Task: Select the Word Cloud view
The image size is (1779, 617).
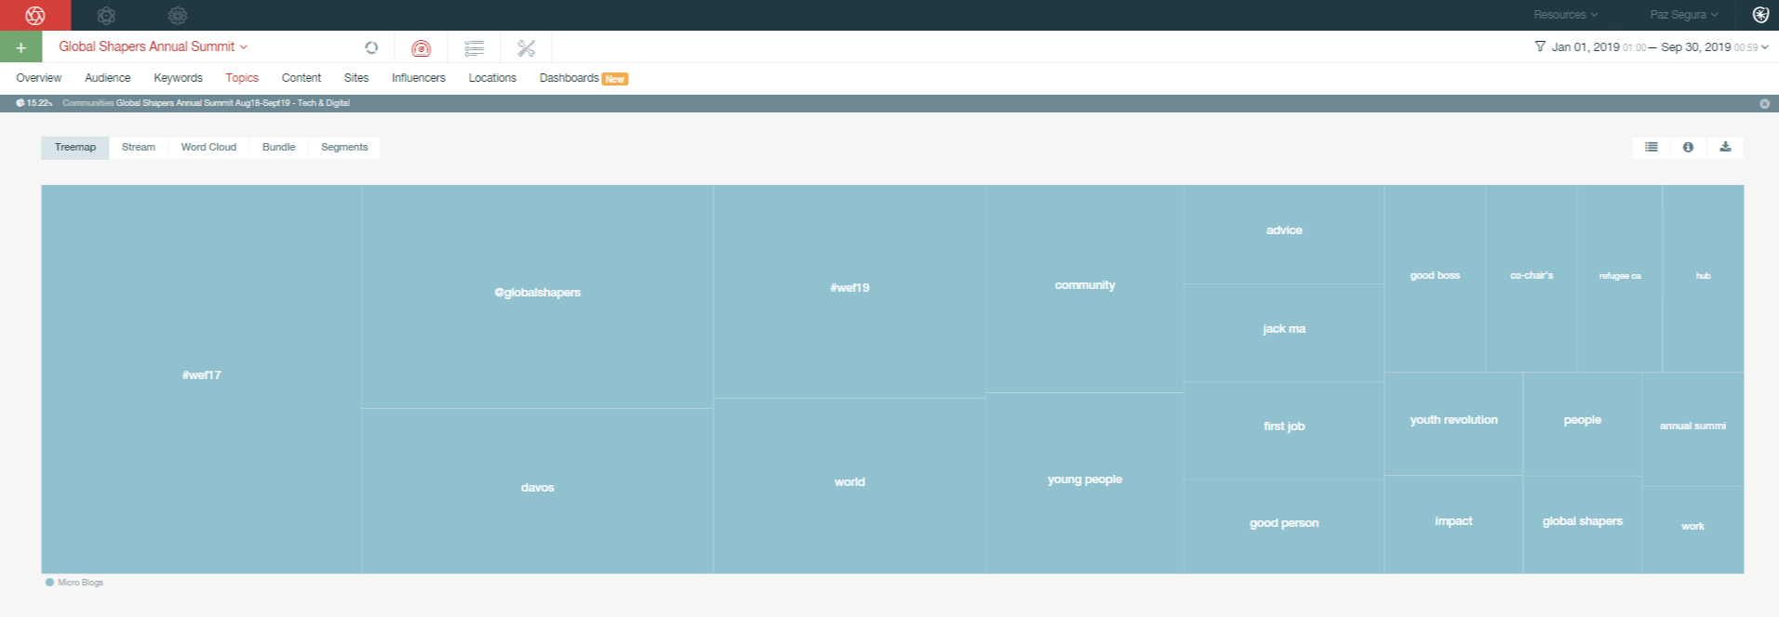Action: [208, 147]
